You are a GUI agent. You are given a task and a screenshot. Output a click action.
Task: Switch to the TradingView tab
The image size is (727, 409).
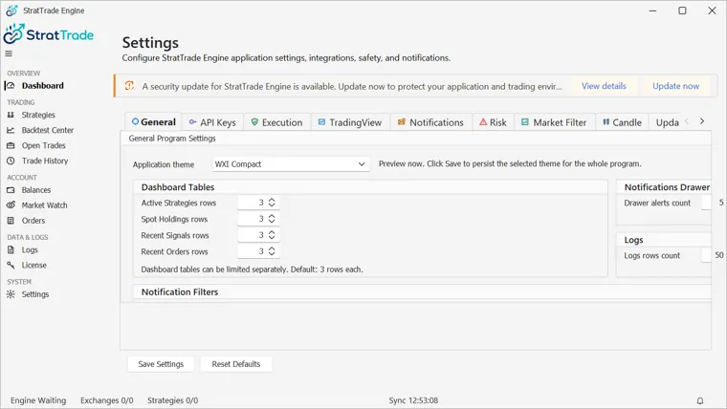tap(350, 122)
